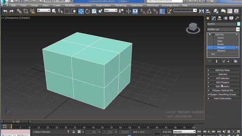
Task: Toggle the Selection Lock padlock icon
Action: click(x=74, y=132)
